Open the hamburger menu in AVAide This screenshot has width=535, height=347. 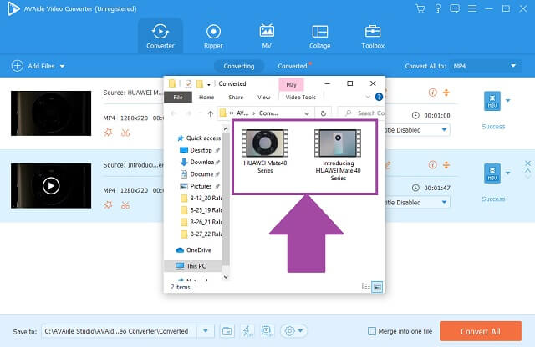(472, 8)
